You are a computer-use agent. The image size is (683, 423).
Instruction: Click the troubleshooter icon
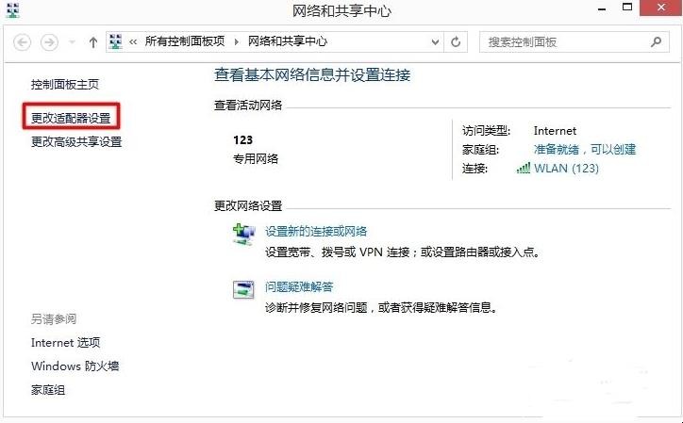tap(243, 289)
